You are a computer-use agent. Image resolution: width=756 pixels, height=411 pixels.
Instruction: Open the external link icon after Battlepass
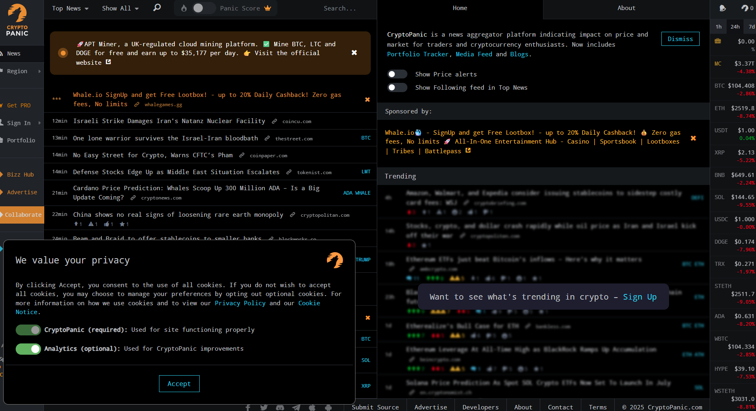click(468, 150)
